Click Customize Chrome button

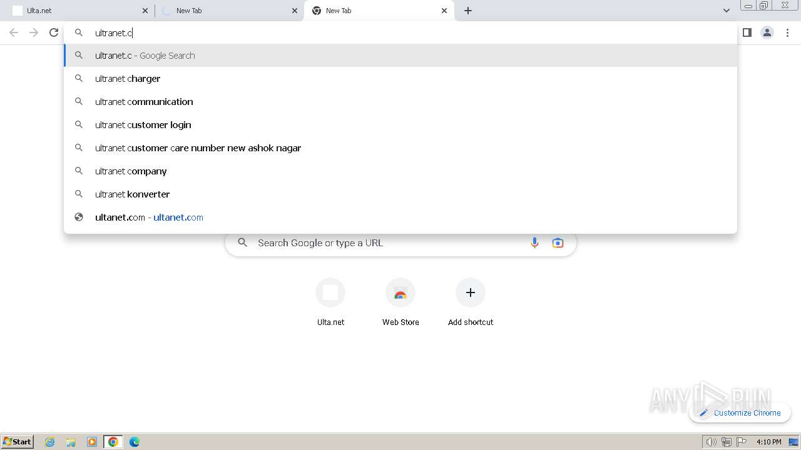[740, 412]
